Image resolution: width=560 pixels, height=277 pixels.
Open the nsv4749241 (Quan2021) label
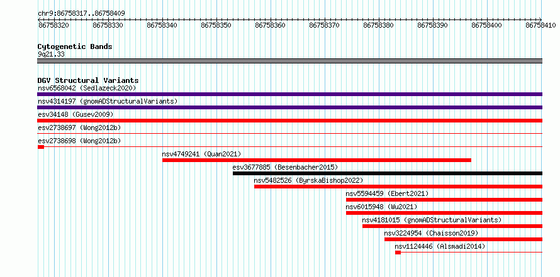(202, 154)
